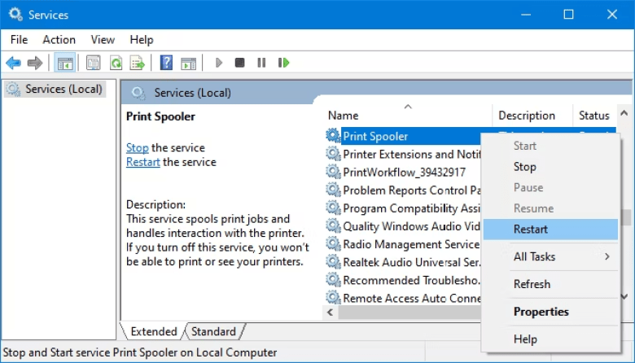Image resolution: width=635 pixels, height=363 pixels.
Task: Select Realtek Audio Universal Service row
Action: click(x=403, y=262)
